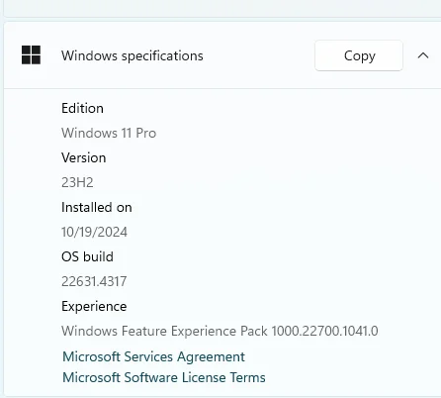
Task: Select the Version label
Action: click(84, 157)
